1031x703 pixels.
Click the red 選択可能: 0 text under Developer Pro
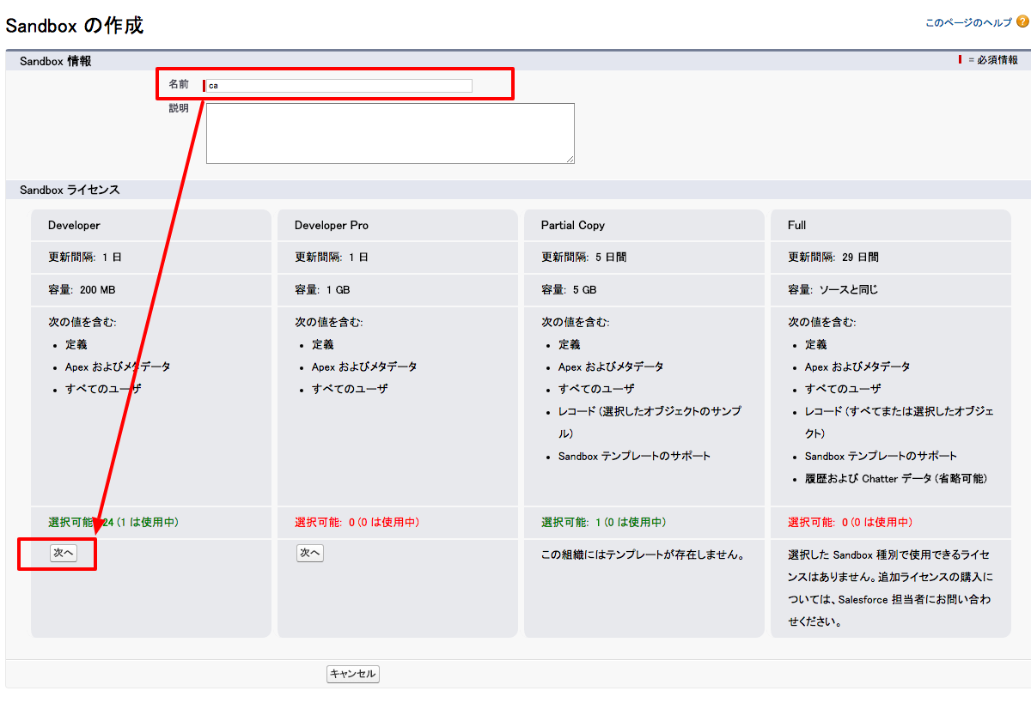[x=357, y=522]
